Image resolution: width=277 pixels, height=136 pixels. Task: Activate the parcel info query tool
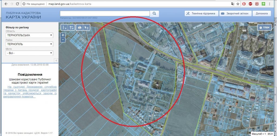(86, 27)
